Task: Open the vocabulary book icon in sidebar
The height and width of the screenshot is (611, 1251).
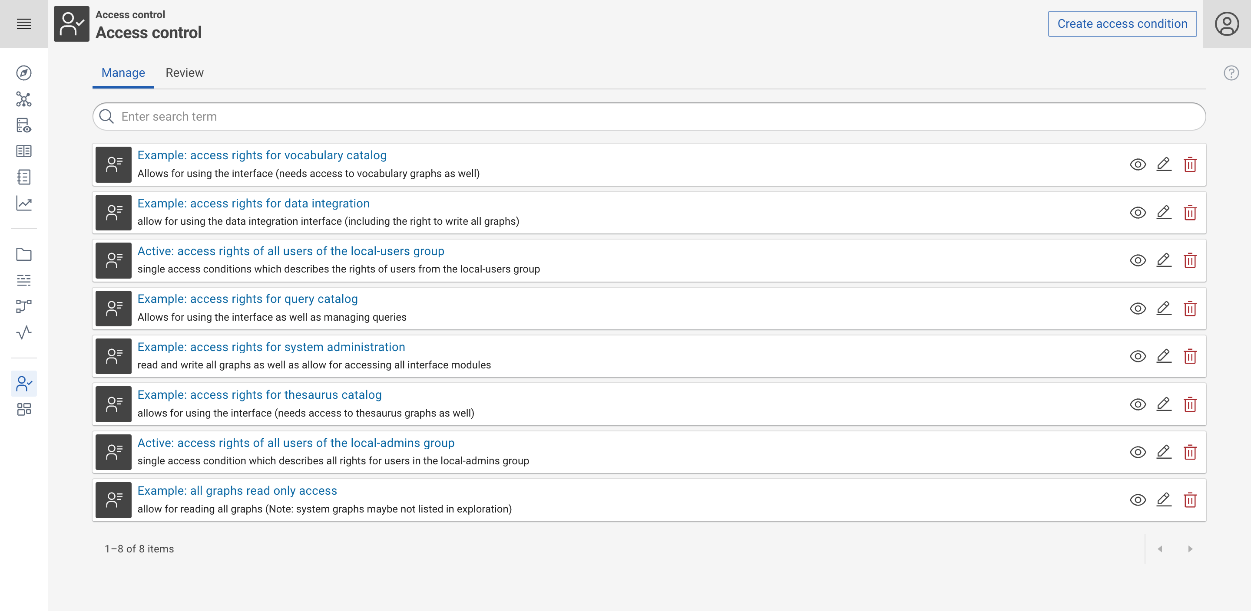Action: pyautogui.click(x=24, y=151)
